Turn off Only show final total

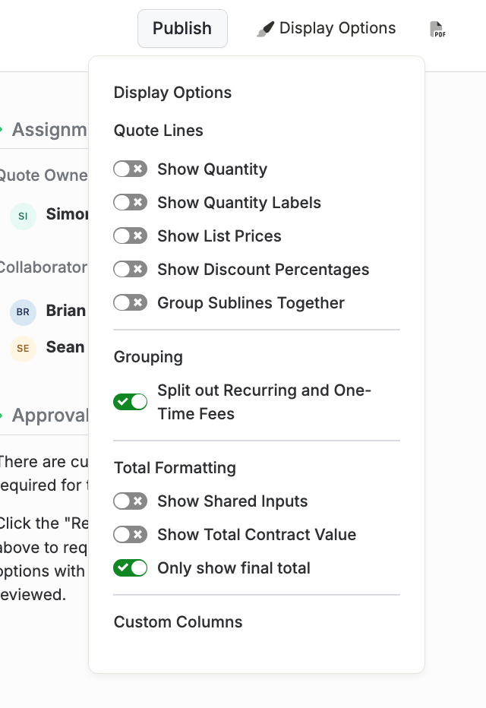point(130,568)
